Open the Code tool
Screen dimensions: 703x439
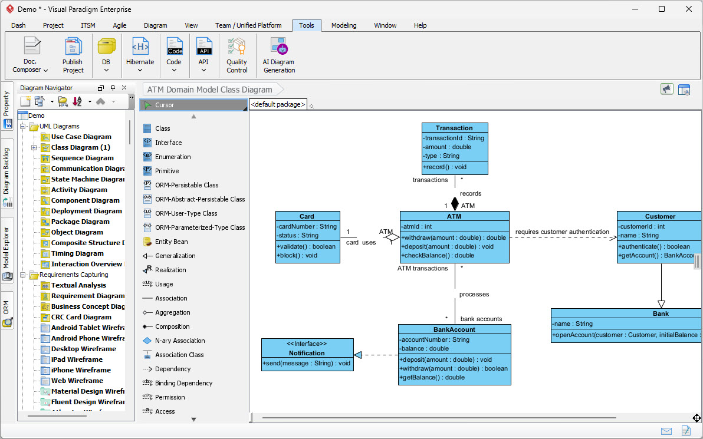point(175,55)
